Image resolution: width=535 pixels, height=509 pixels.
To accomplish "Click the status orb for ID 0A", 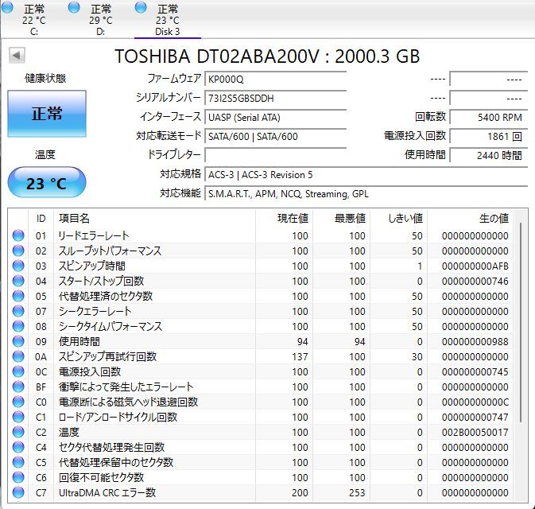I will point(18,356).
